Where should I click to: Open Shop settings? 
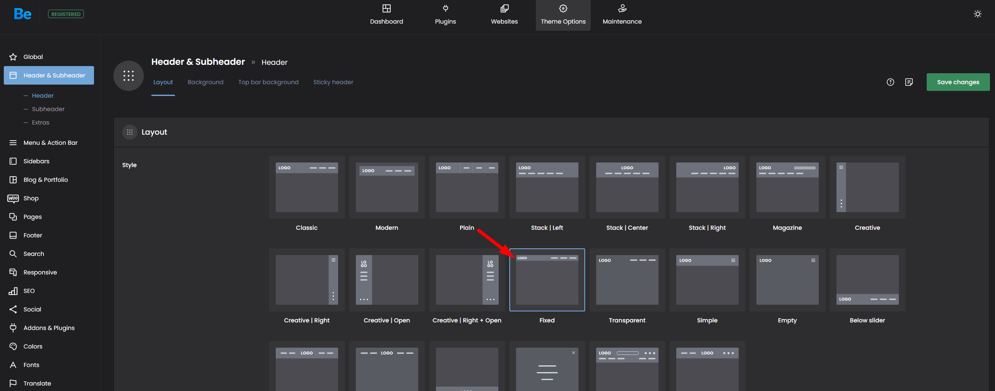(49, 198)
